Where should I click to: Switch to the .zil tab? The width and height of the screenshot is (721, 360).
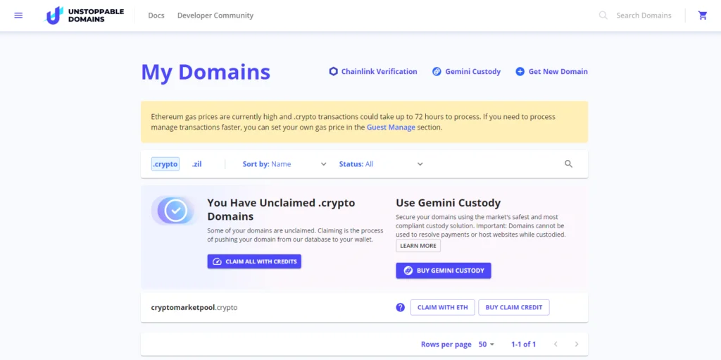197,164
